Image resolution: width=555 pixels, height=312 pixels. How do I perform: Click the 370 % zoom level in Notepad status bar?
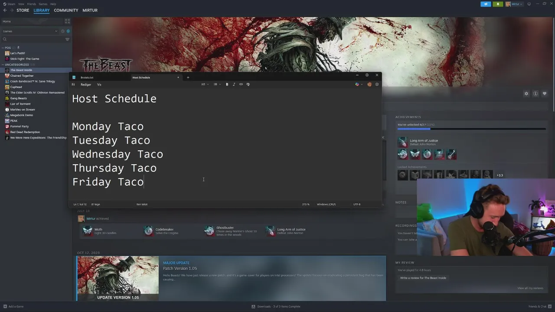[x=306, y=204]
